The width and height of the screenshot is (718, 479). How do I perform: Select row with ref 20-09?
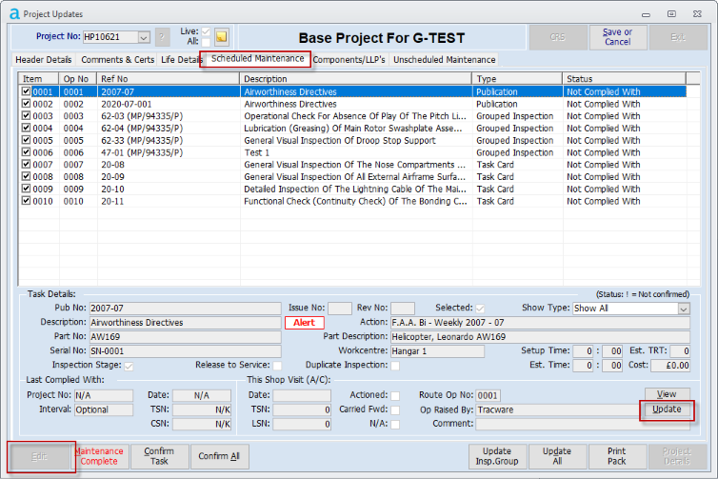pos(352,177)
